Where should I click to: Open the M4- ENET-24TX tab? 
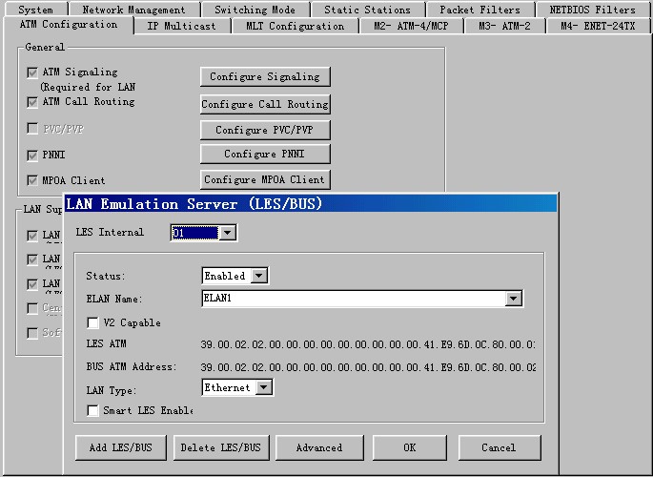(x=598, y=26)
